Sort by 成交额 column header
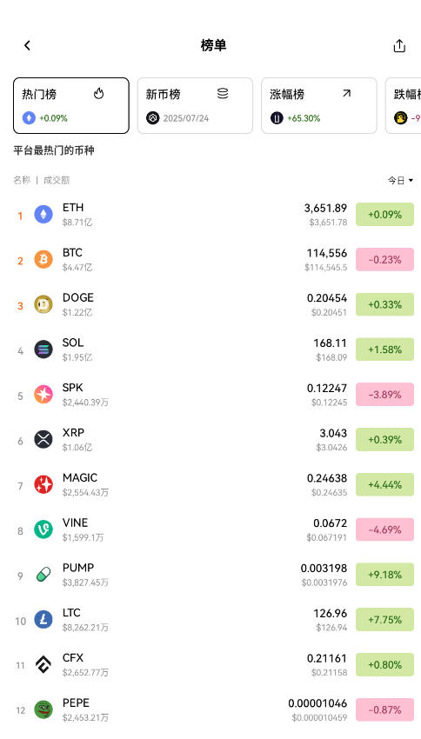 coord(57,180)
